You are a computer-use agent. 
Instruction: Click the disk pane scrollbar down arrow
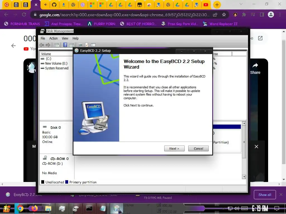(244, 177)
